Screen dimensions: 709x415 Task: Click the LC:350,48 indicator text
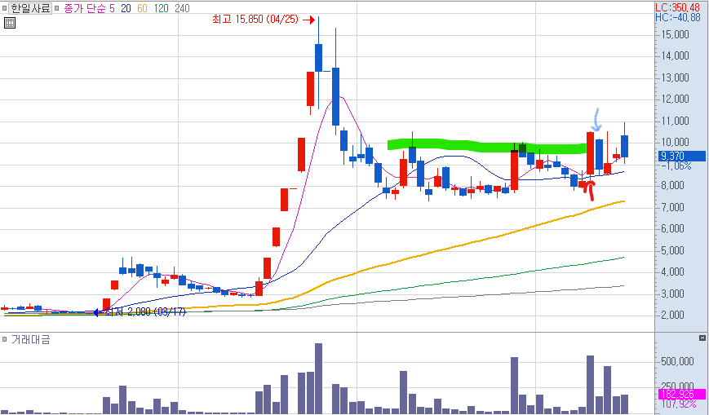coord(677,7)
